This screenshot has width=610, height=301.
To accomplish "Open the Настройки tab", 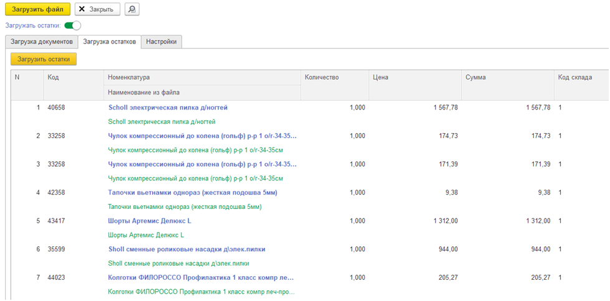I will click(x=162, y=42).
